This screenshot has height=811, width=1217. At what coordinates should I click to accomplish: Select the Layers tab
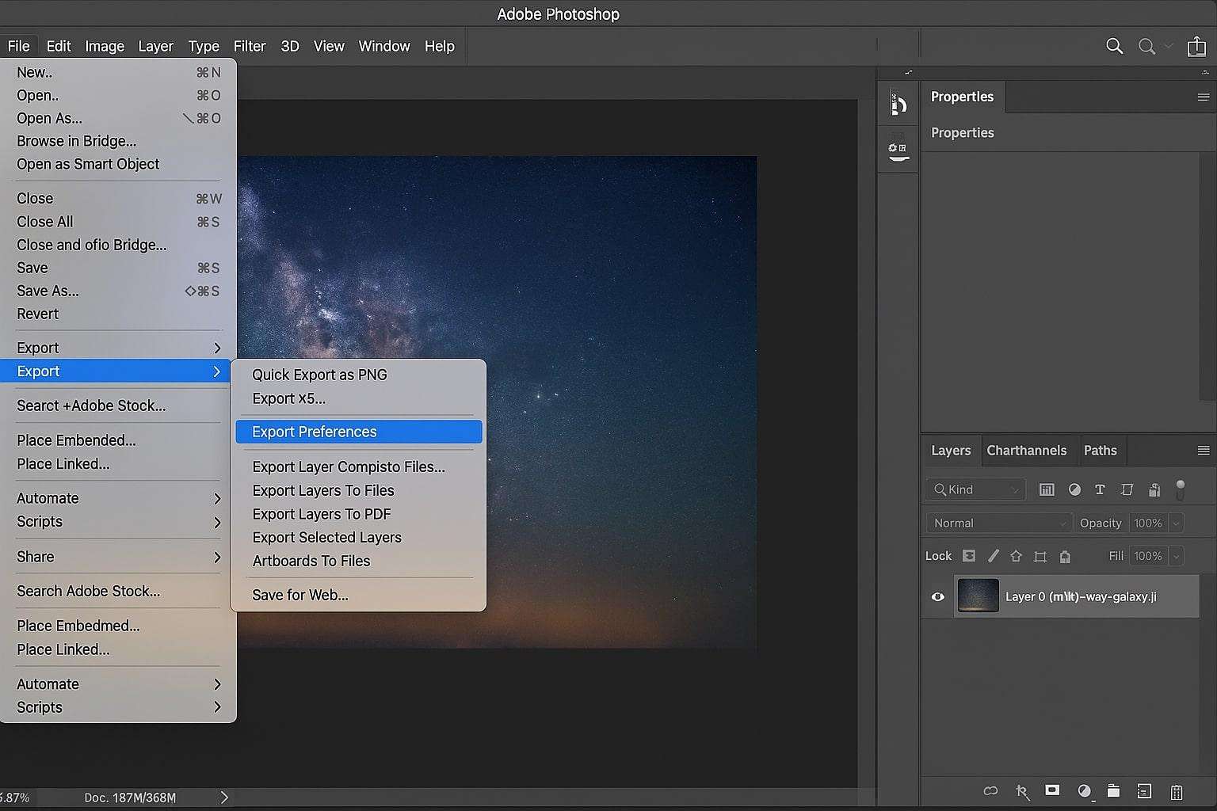tap(951, 451)
